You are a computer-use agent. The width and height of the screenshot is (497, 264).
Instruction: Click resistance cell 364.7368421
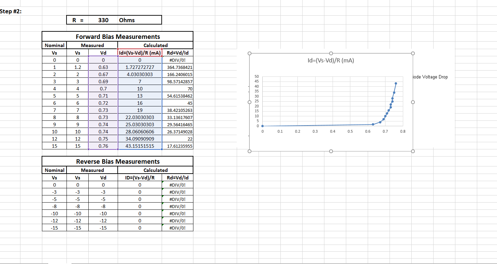177,67
